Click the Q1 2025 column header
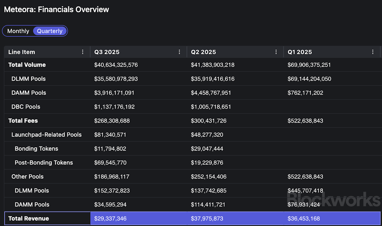 300,52
